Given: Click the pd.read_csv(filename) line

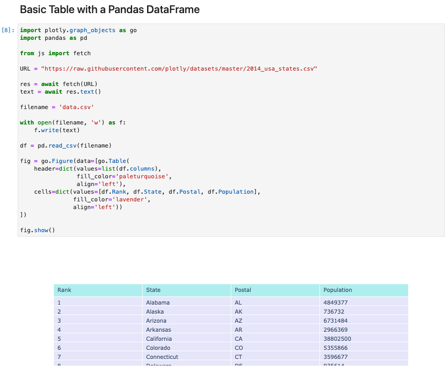Looking at the screenshot, I should coord(66,146).
